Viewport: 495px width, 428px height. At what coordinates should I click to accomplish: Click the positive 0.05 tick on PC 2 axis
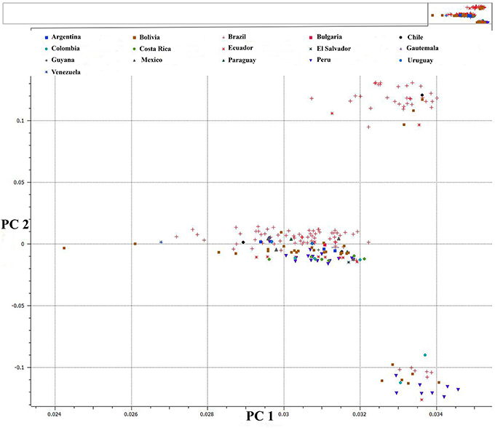(x=19, y=183)
